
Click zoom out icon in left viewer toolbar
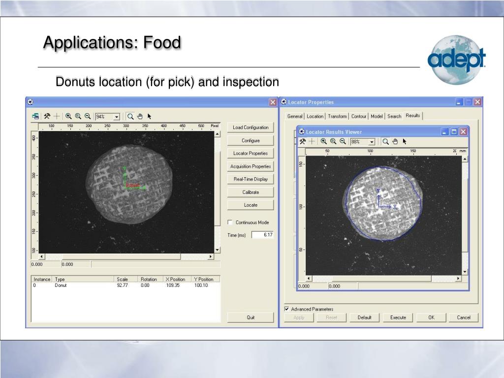click(88, 116)
